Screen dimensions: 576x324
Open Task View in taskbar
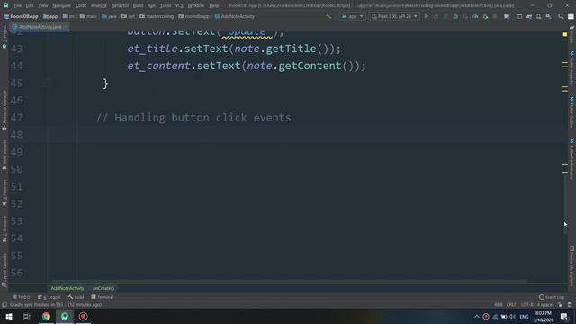(27, 316)
